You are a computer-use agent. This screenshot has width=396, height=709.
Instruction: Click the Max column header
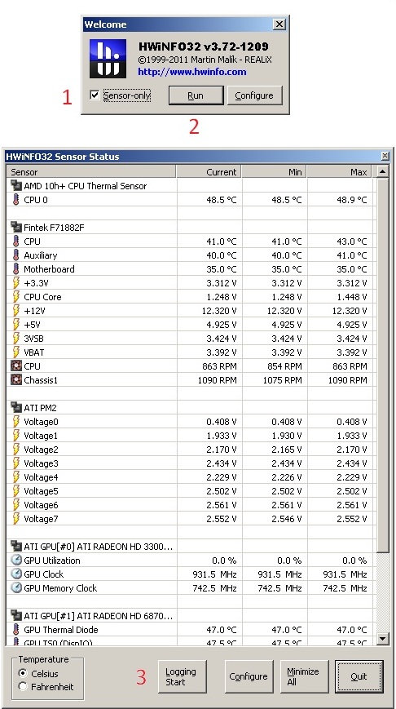pyautogui.click(x=340, y=172)
